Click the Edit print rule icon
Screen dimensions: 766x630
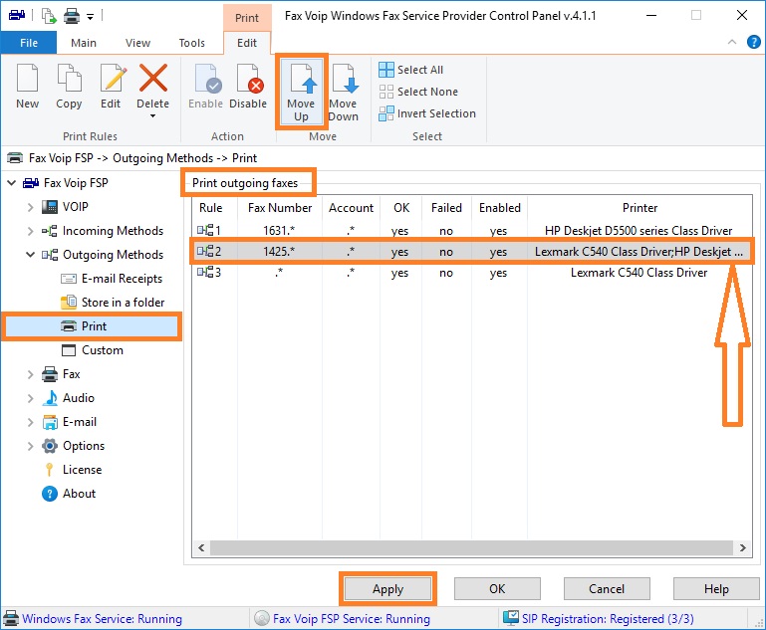point(114,78)
